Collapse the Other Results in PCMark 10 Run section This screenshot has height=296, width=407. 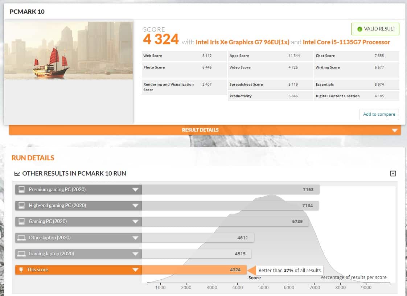coord(393,173)
